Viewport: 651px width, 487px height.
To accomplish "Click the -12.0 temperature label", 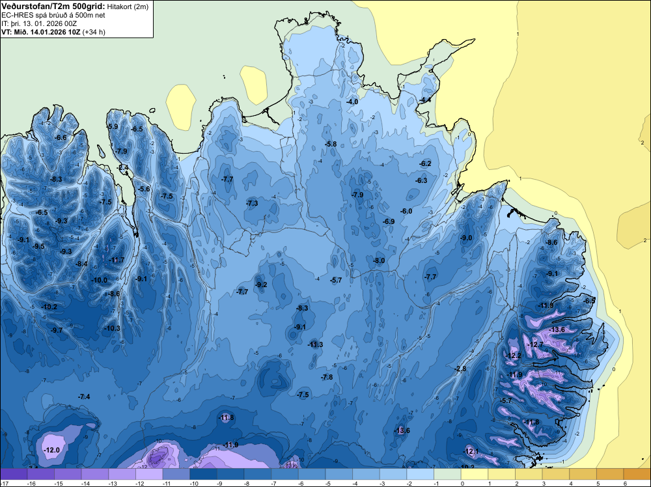I will pos(52,450).
